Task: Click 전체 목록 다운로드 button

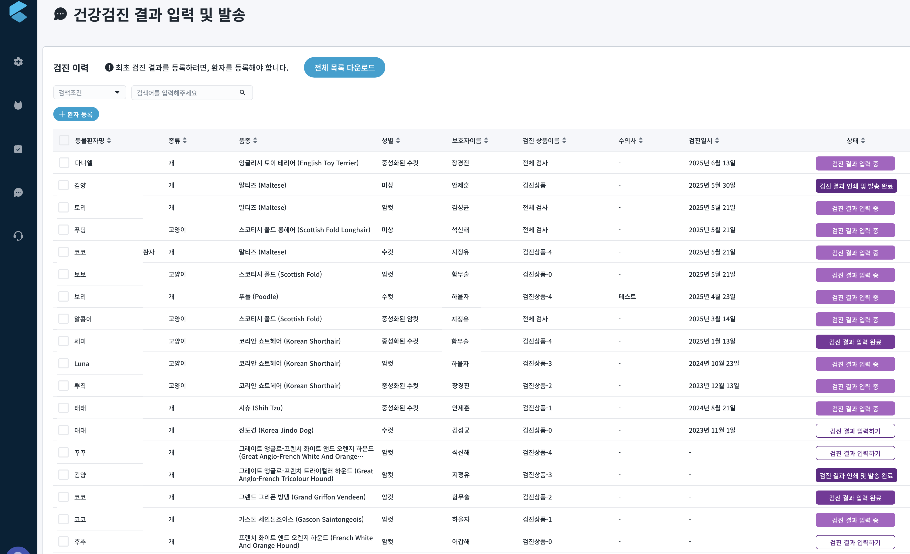Action: (x=344, y=68)
